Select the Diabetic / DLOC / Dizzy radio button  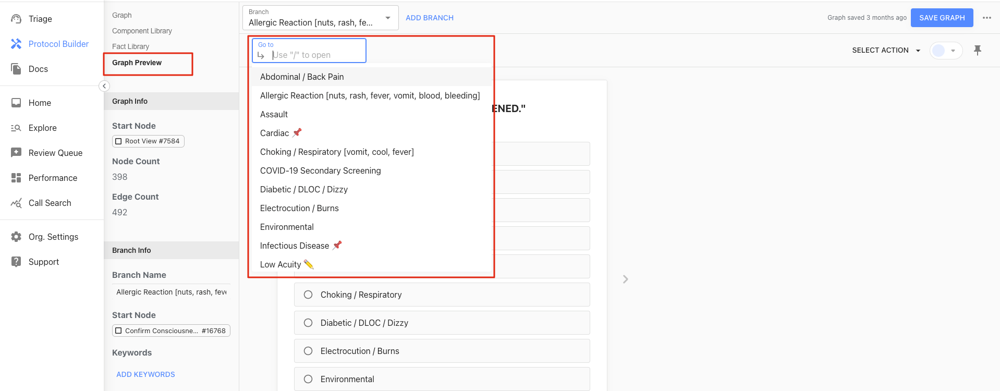coord(308,323)
